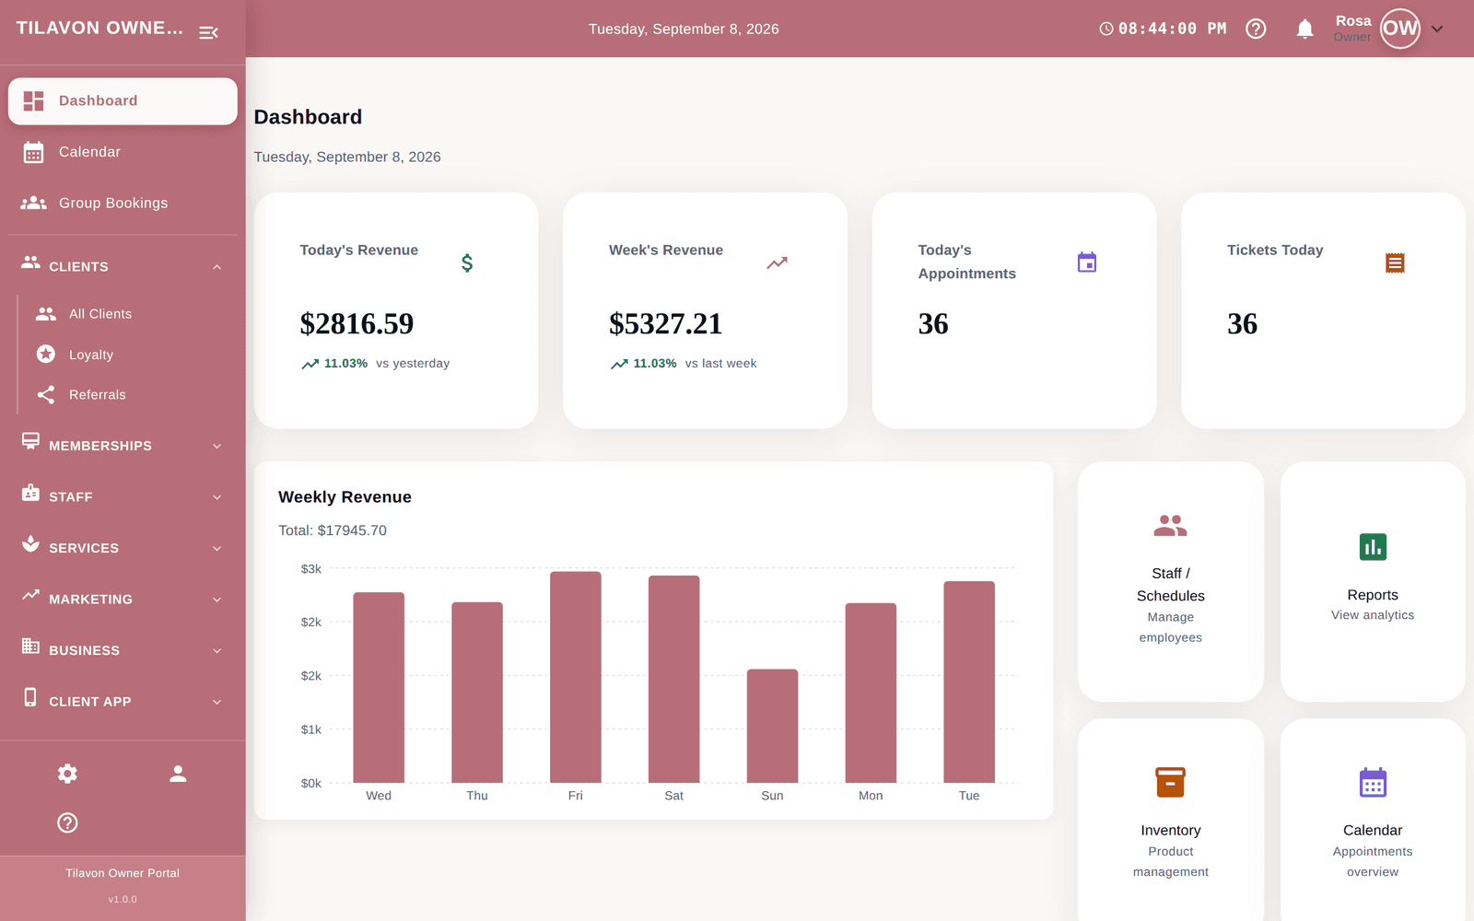Expand the user account dropdown chevron

(x=1437, y=29)
